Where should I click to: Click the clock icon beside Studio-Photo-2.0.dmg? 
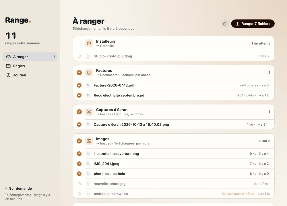[x=79, y=56]
